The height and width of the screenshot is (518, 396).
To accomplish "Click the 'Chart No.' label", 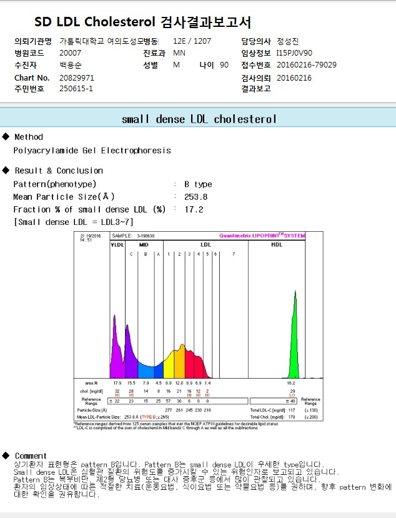I will coord(32,78).
